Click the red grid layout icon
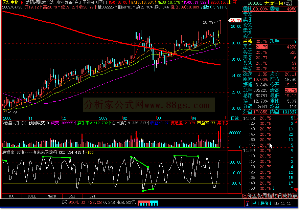Screen dimensions: 300x210 pos(235,2)
